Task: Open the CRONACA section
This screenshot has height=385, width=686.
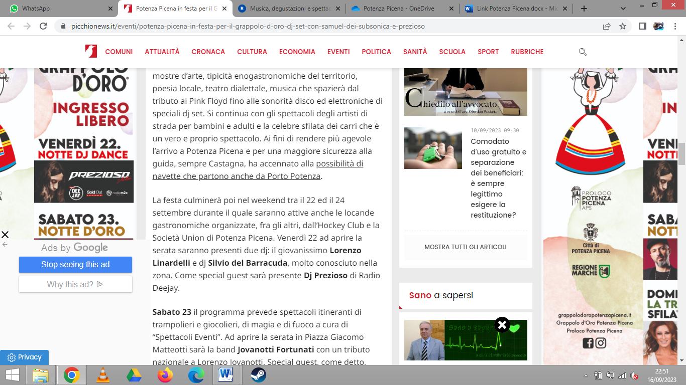Action: point(208,52)
